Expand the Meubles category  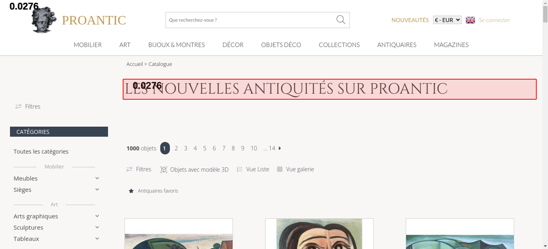tap(97, 178)
